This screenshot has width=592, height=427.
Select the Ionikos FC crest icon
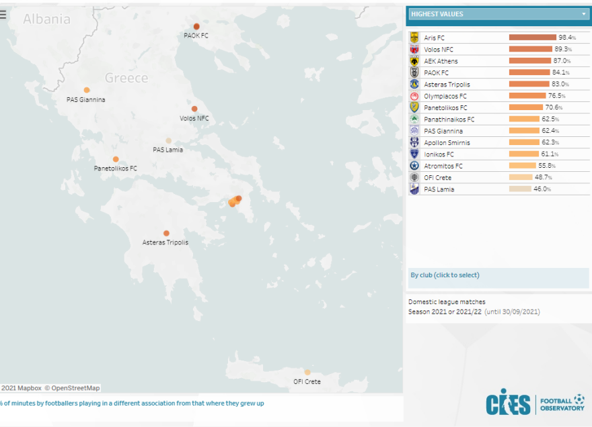[x=414, y=154]
